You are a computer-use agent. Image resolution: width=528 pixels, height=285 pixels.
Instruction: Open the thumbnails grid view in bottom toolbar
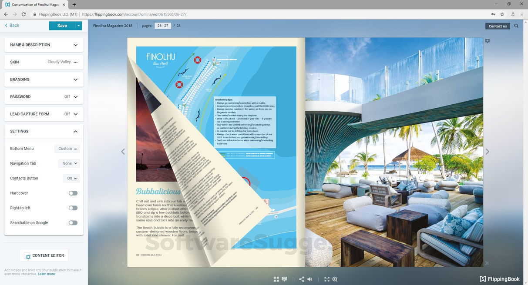(276, 279)
